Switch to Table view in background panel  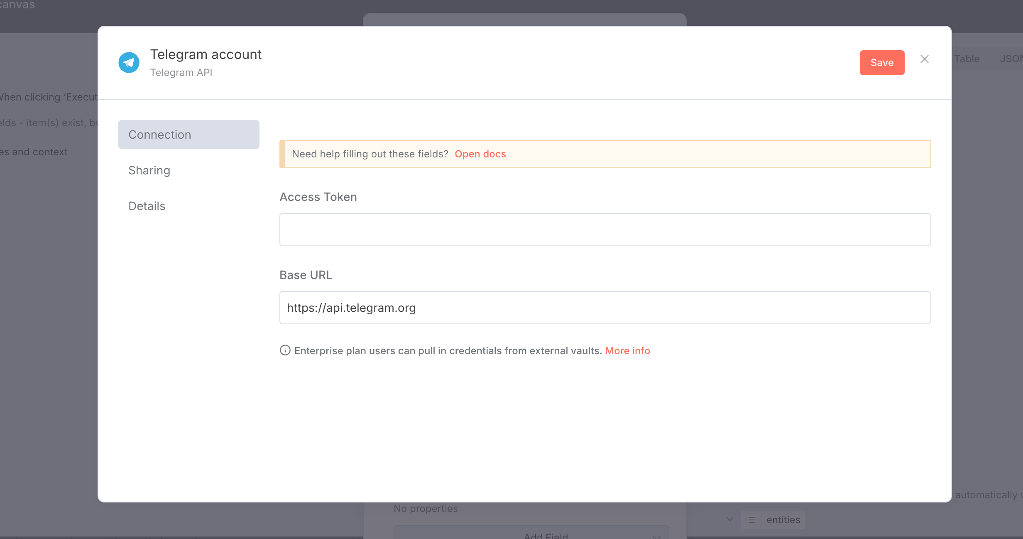(x=967, y=59)
